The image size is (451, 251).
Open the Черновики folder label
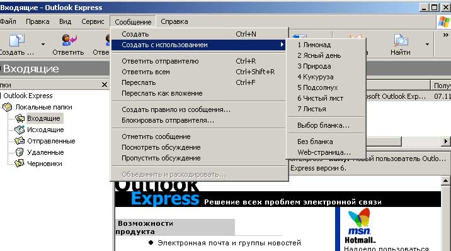(x=45, y=164)
